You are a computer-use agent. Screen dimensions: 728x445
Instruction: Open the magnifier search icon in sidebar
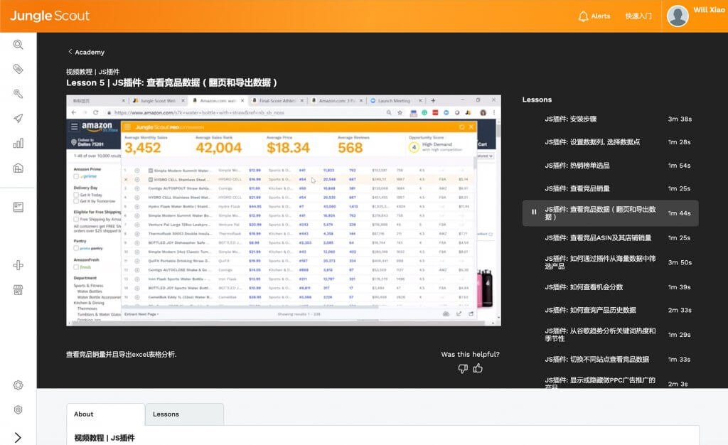(18, 45)
